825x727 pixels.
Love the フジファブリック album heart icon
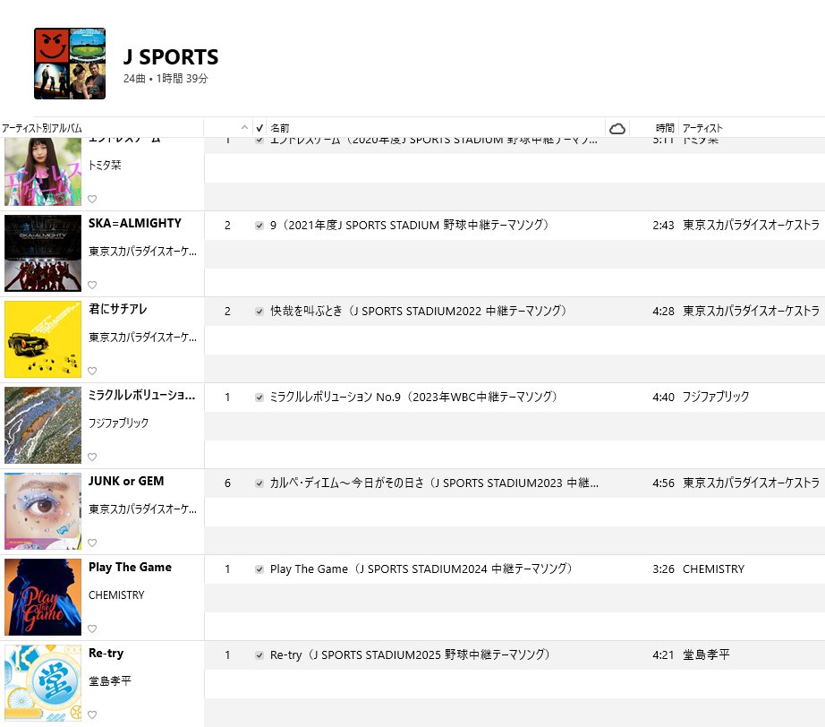point(92,457)
